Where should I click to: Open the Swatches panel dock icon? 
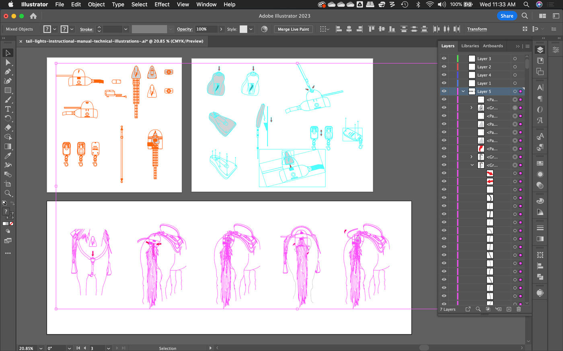coord(540,163)
